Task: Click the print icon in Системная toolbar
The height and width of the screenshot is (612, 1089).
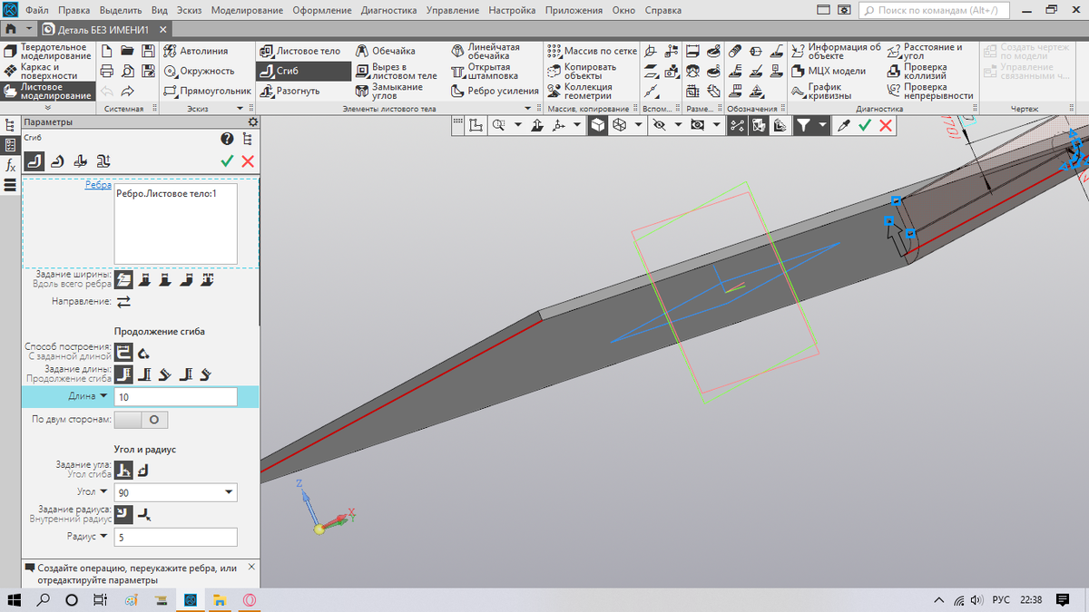Action: [x=106, y=71]
